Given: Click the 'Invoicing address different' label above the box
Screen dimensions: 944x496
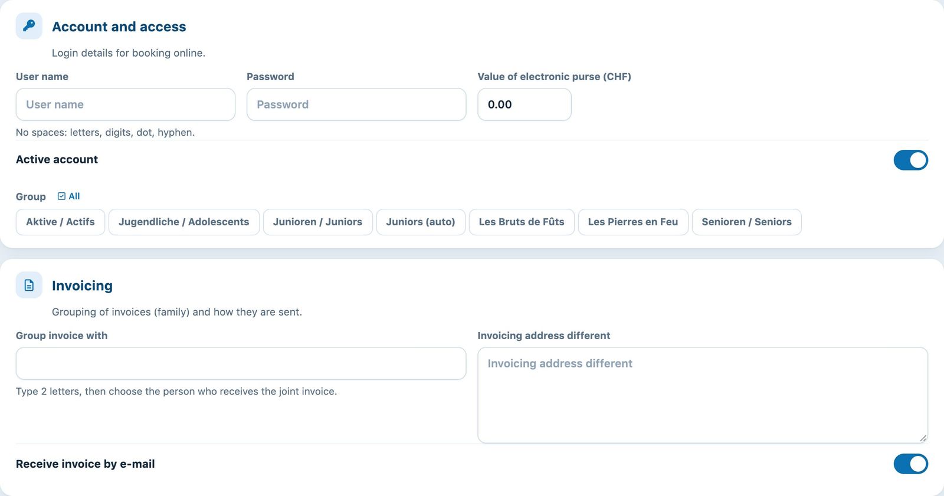Looking at the screenshot, I should tap(544, 336).
